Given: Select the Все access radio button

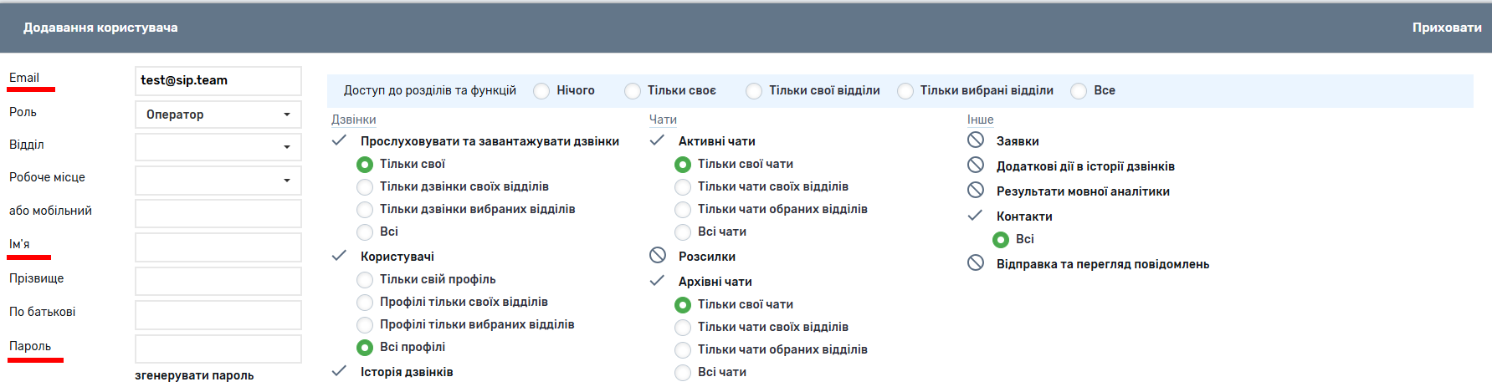Looking at the screenshot, I should [1079, 91].
